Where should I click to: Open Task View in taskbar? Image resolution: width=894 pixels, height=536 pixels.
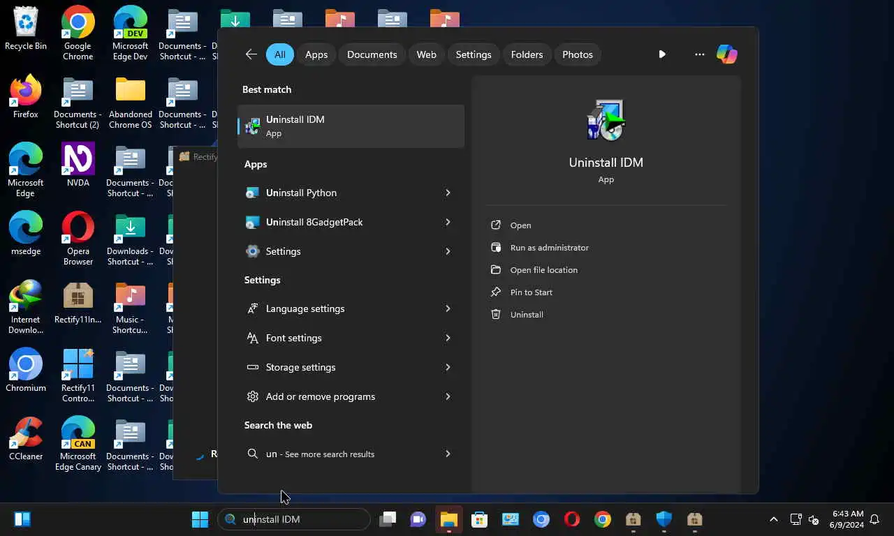point(388,519)
